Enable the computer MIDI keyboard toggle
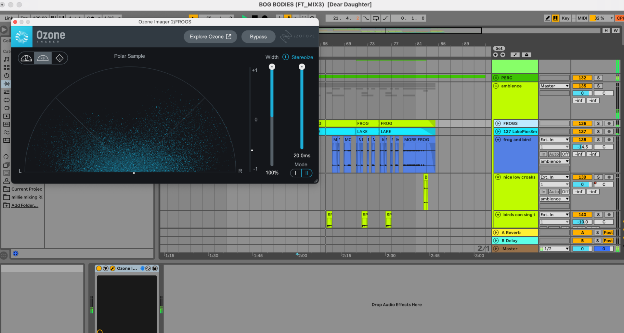The width and height of the screenshot is (624, 333). pos(555,18)
